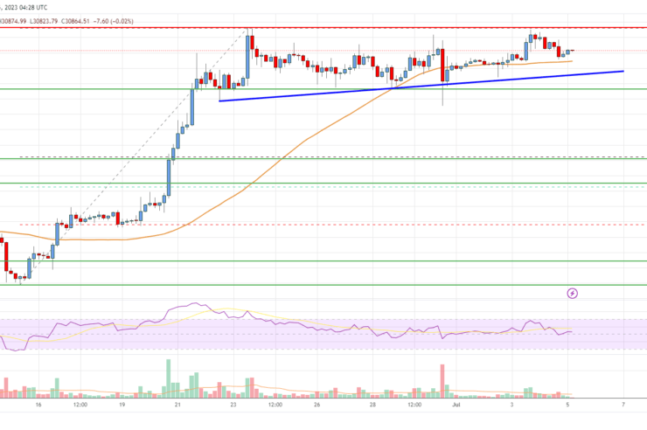Select the pink dashed horizontal level line
This screenshot has width=647, height=430.
pos(332,225)
